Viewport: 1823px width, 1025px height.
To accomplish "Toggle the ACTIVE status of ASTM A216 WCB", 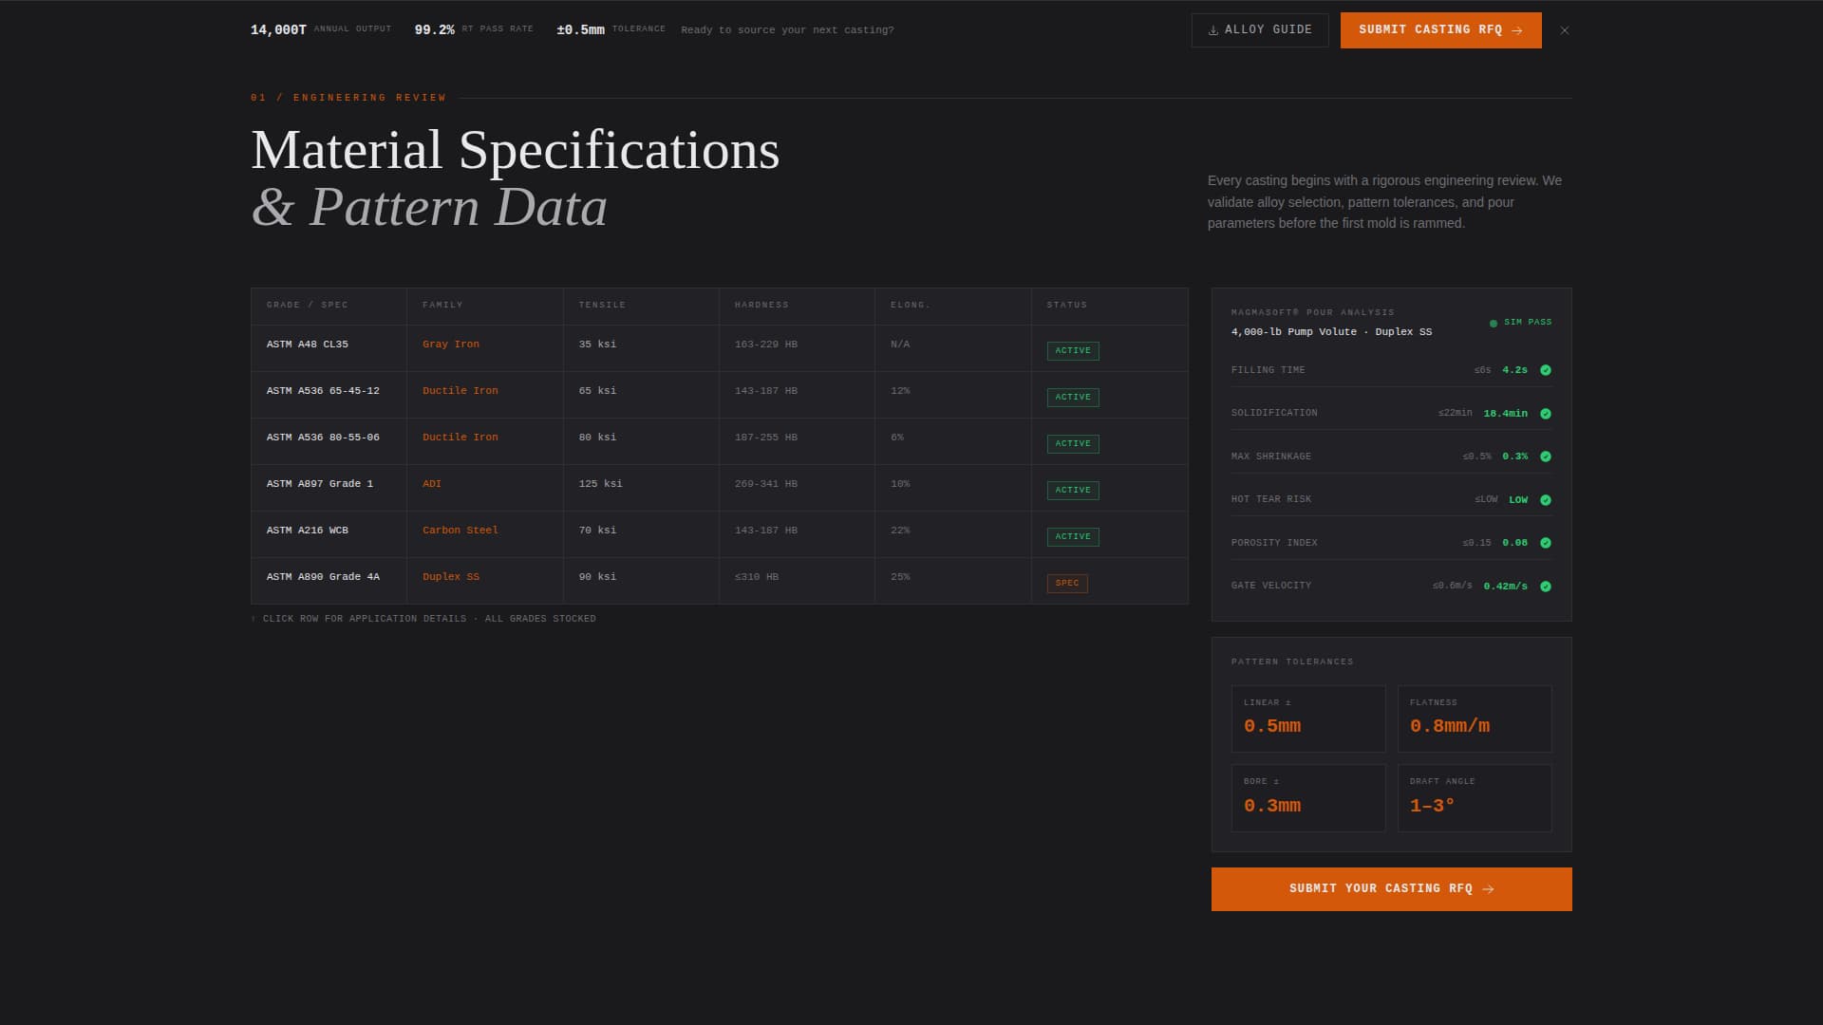I will coord(1072,536).
